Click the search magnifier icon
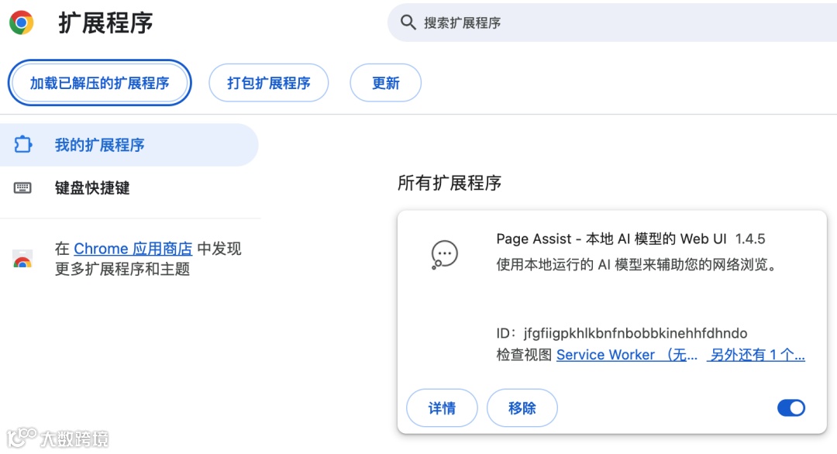Screen dimensions: 837x454 click(x=408, y=22)
